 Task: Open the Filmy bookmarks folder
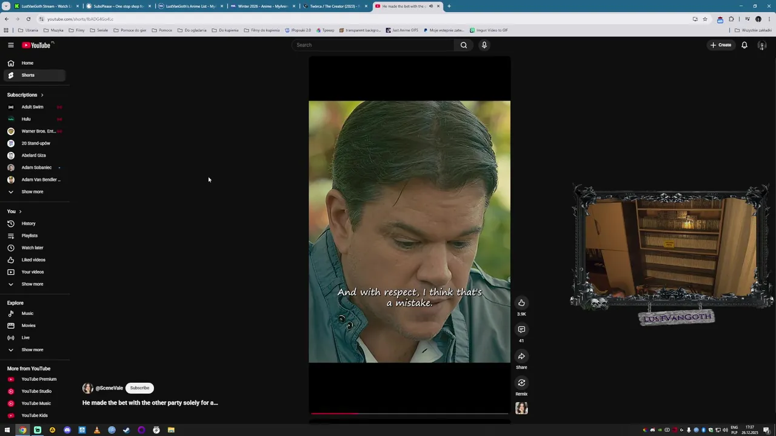(x=76, y=30)
